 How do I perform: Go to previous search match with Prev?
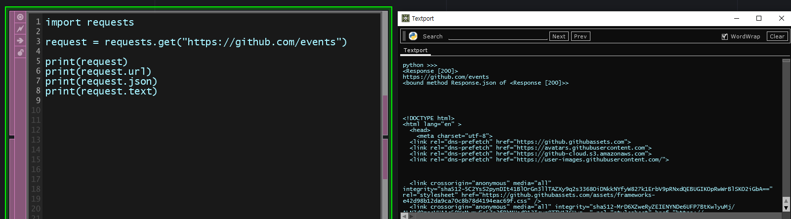[x=581, y=36]
